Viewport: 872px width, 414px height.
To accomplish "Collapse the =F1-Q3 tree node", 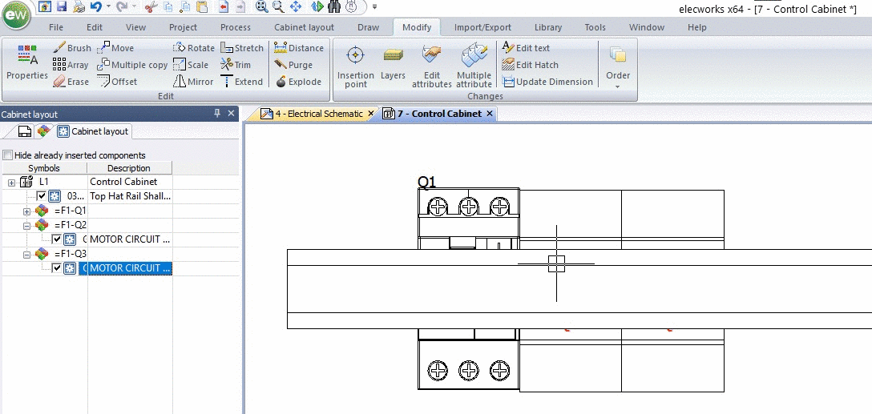I will (26, 254).
